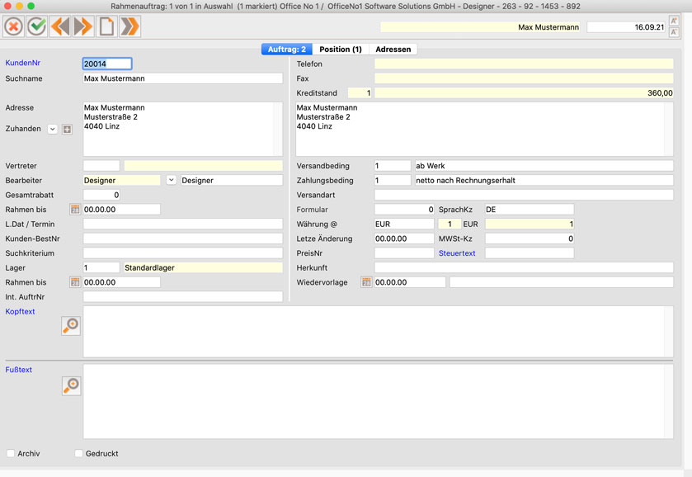Go to previous record with left arrows
This screenshot has height=477, width=692.
point(60,26)
